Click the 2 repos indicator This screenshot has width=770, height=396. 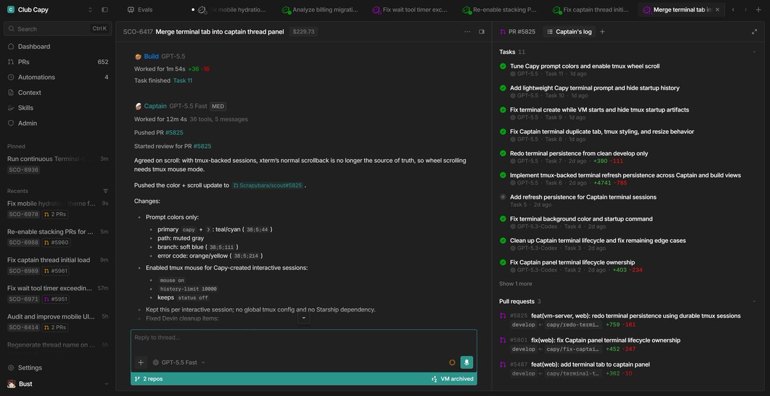coord(148,379)
